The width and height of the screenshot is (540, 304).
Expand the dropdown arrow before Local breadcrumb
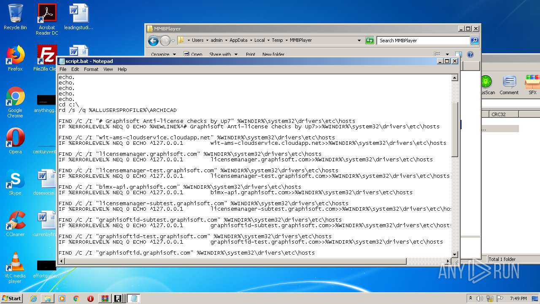point(251,41)
